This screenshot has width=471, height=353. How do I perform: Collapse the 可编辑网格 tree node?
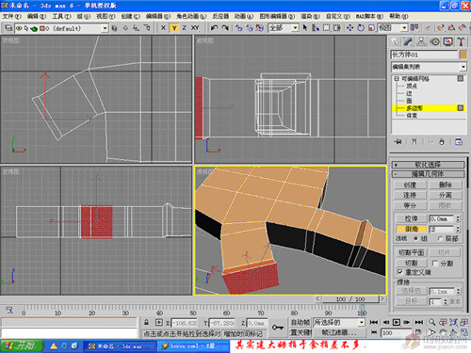tap(397, 78)
